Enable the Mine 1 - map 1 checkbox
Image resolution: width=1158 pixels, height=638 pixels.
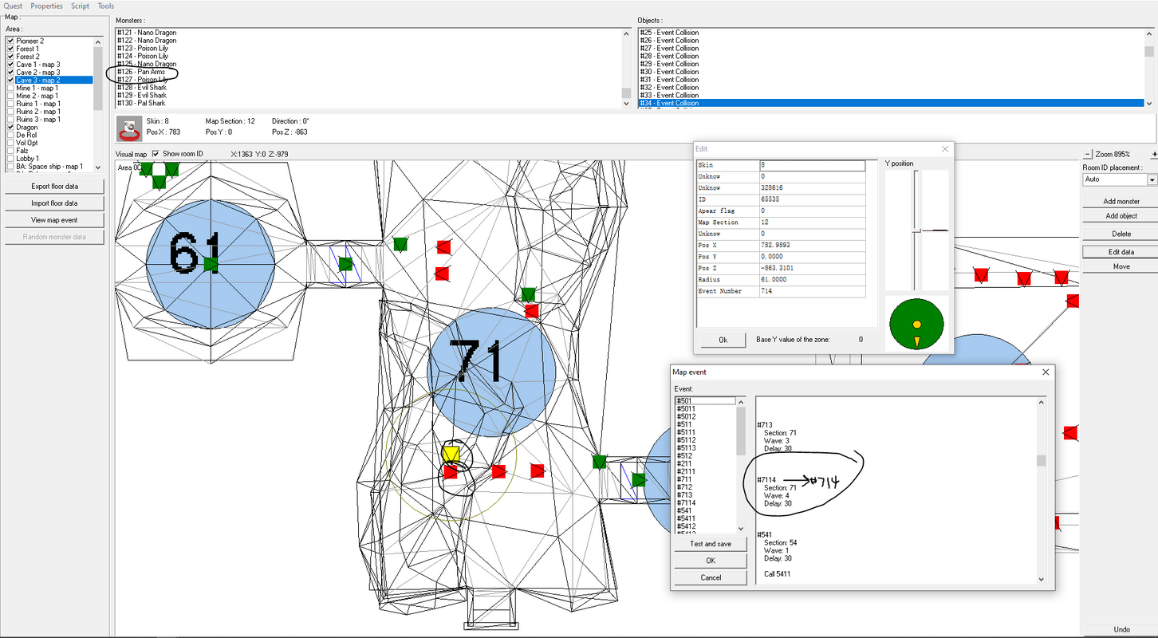click(x=10, y=88)
